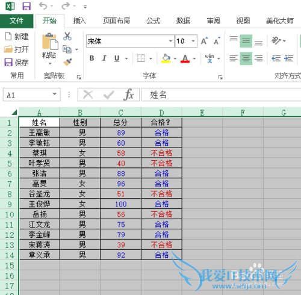Expand the 粘贴 dropdown arrow
The height and width of the screenshot is (295, 301).
tap(50, 64)
